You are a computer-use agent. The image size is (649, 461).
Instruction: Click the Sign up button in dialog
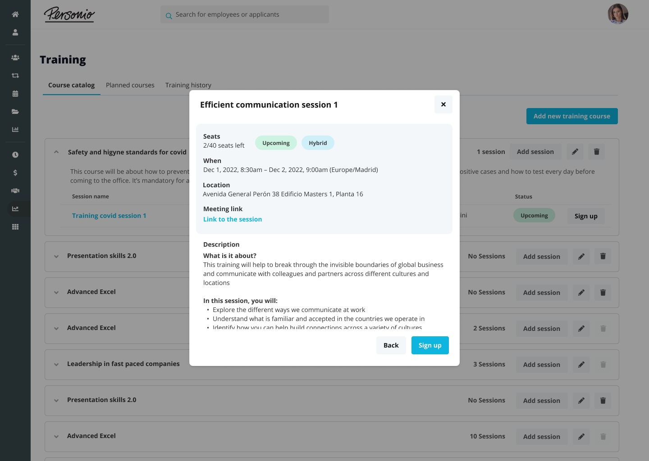430,345
